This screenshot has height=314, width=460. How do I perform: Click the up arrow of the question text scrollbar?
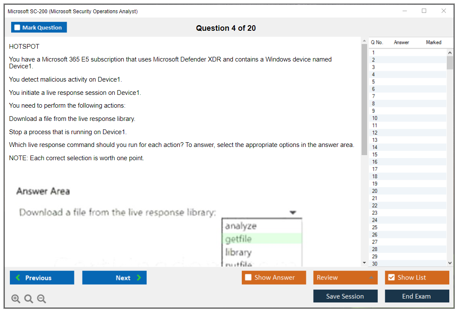pyautogui.click(x=363, y=41)
